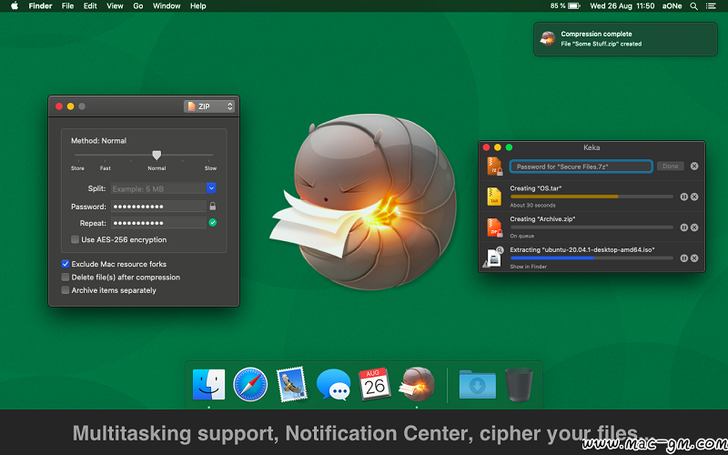Pause the ubuntu iso extraction
728x455 pixels.
pyautogui.click(x=684, y=258)
